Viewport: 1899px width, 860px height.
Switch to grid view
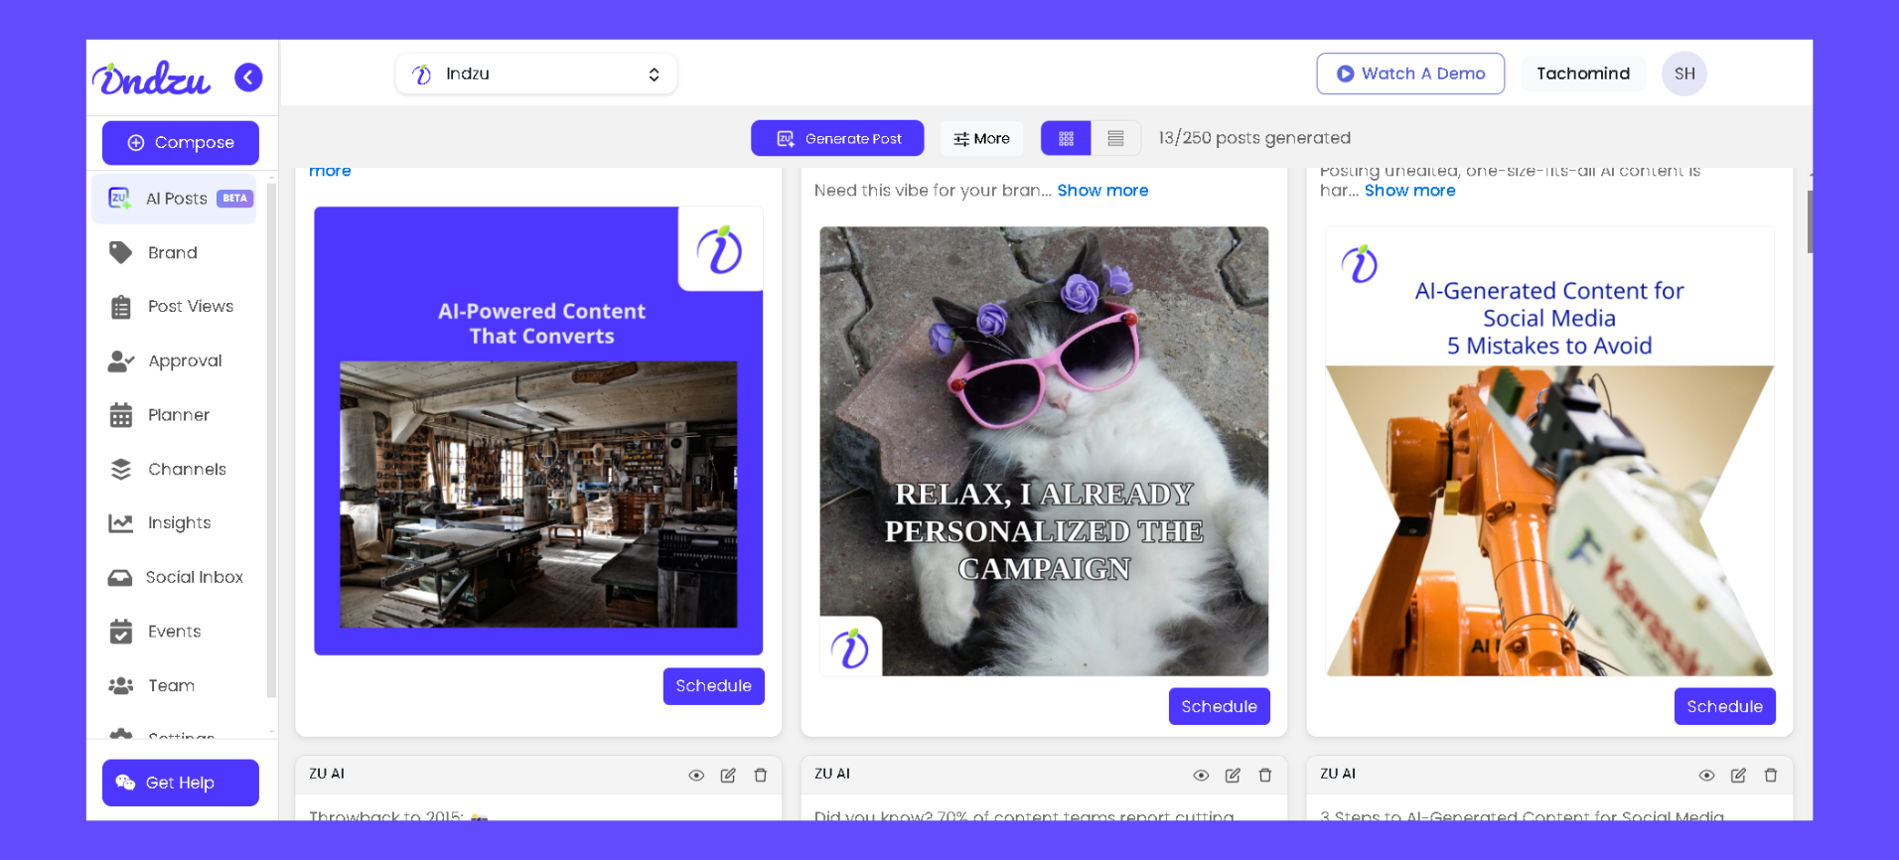1066,138
